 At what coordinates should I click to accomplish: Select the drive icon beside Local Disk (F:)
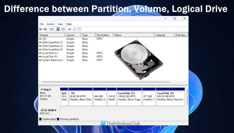[40, 57]
